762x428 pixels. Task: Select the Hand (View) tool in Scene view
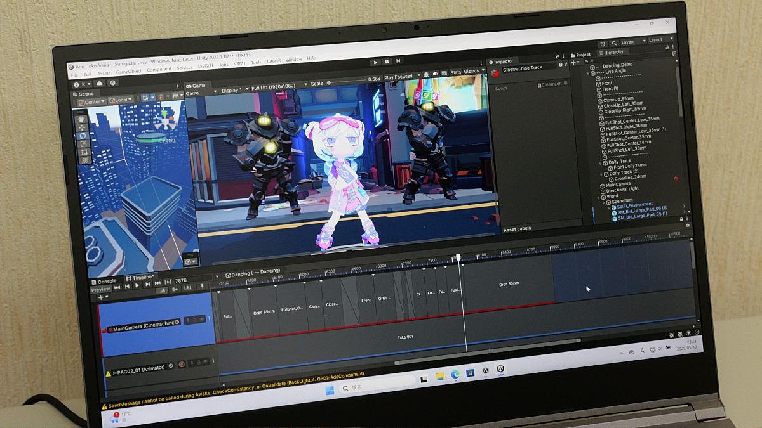click(x=82, y=119)
